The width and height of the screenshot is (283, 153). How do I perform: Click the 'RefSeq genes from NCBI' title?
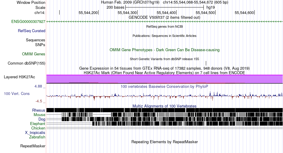click(x=164, y=26)
